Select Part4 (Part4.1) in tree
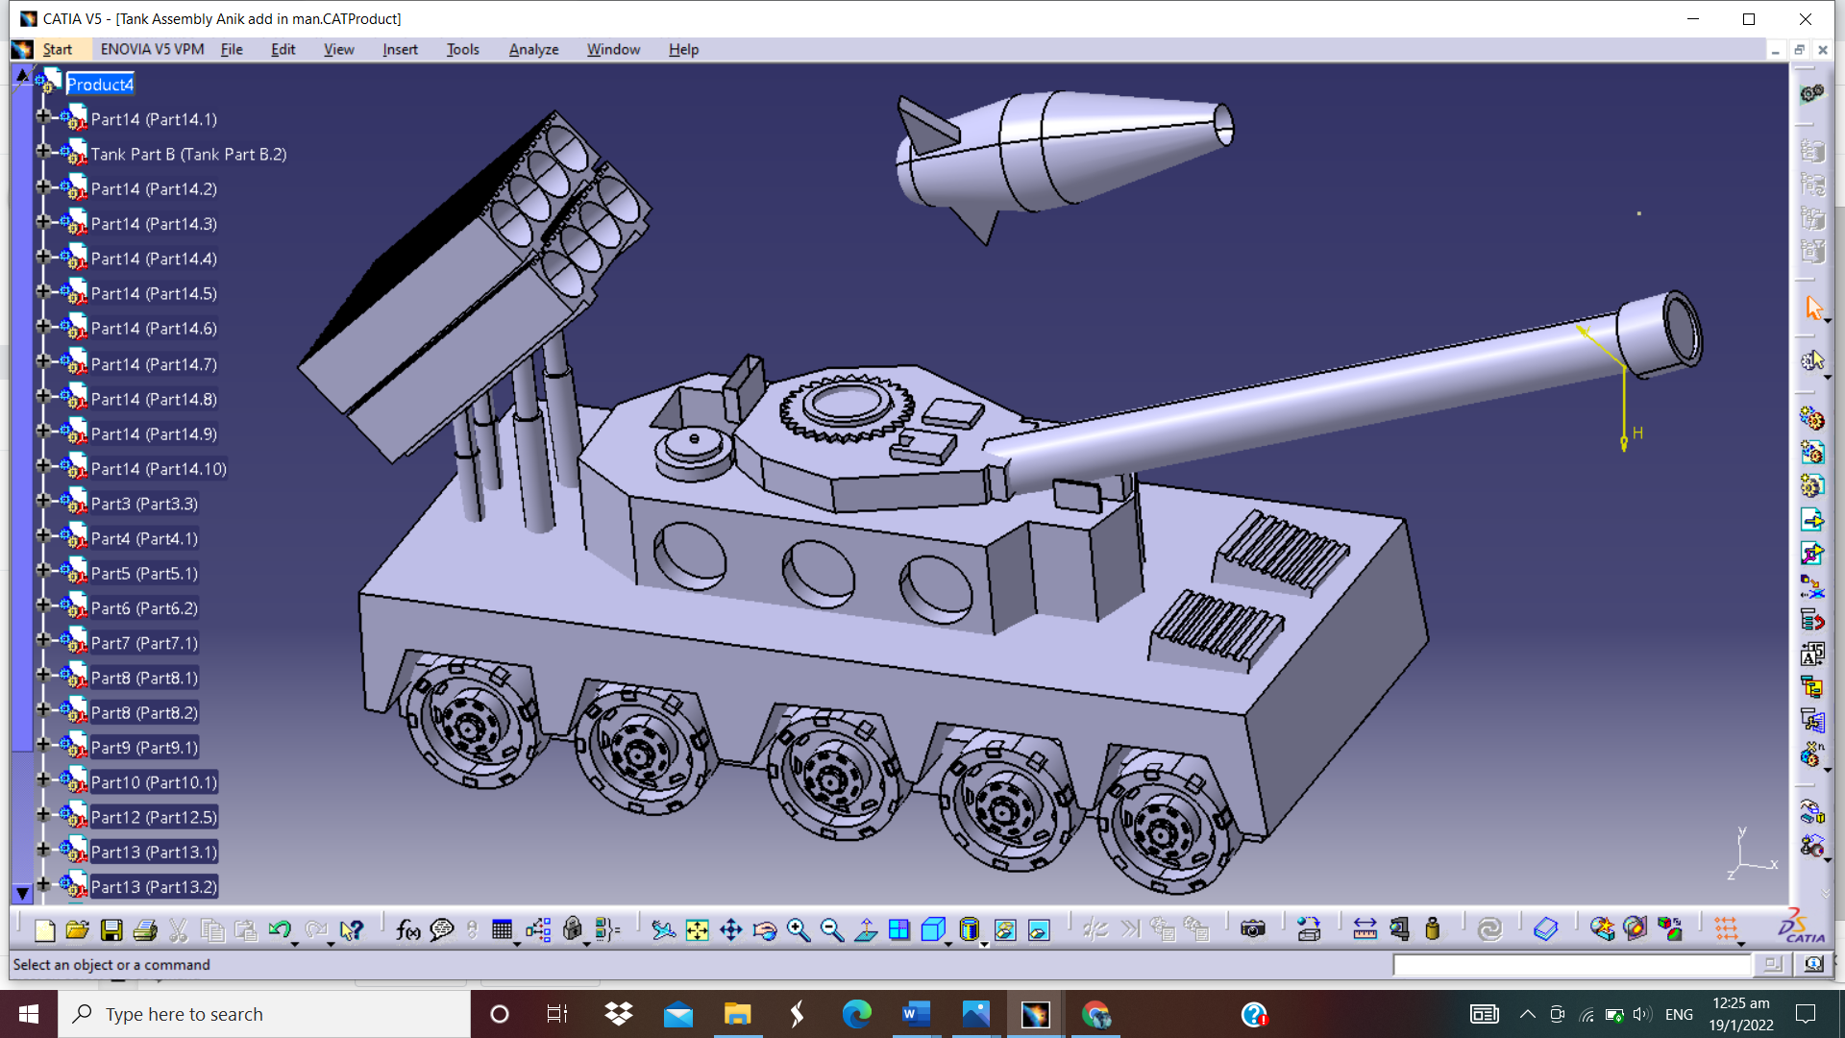The width and height of the screenshot is (1845, 1038). coord(144,538)
